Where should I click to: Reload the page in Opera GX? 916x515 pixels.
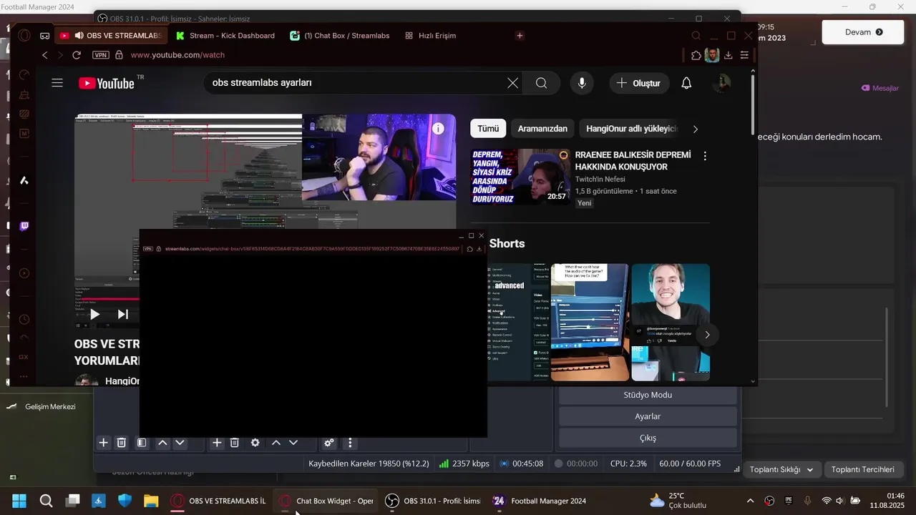[x=77, y=54]
